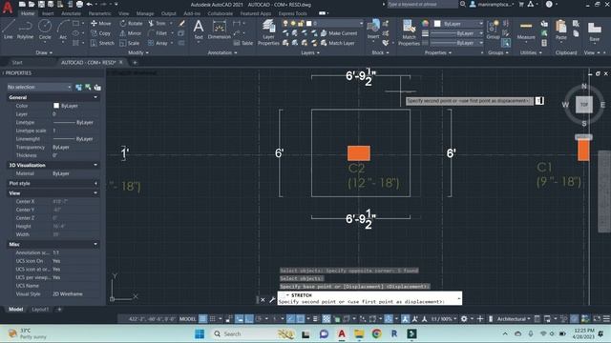Expand the Modify panel flyout
Image resolution: width=611 pixels, height=343 pixels.
[x=137, y=52]
